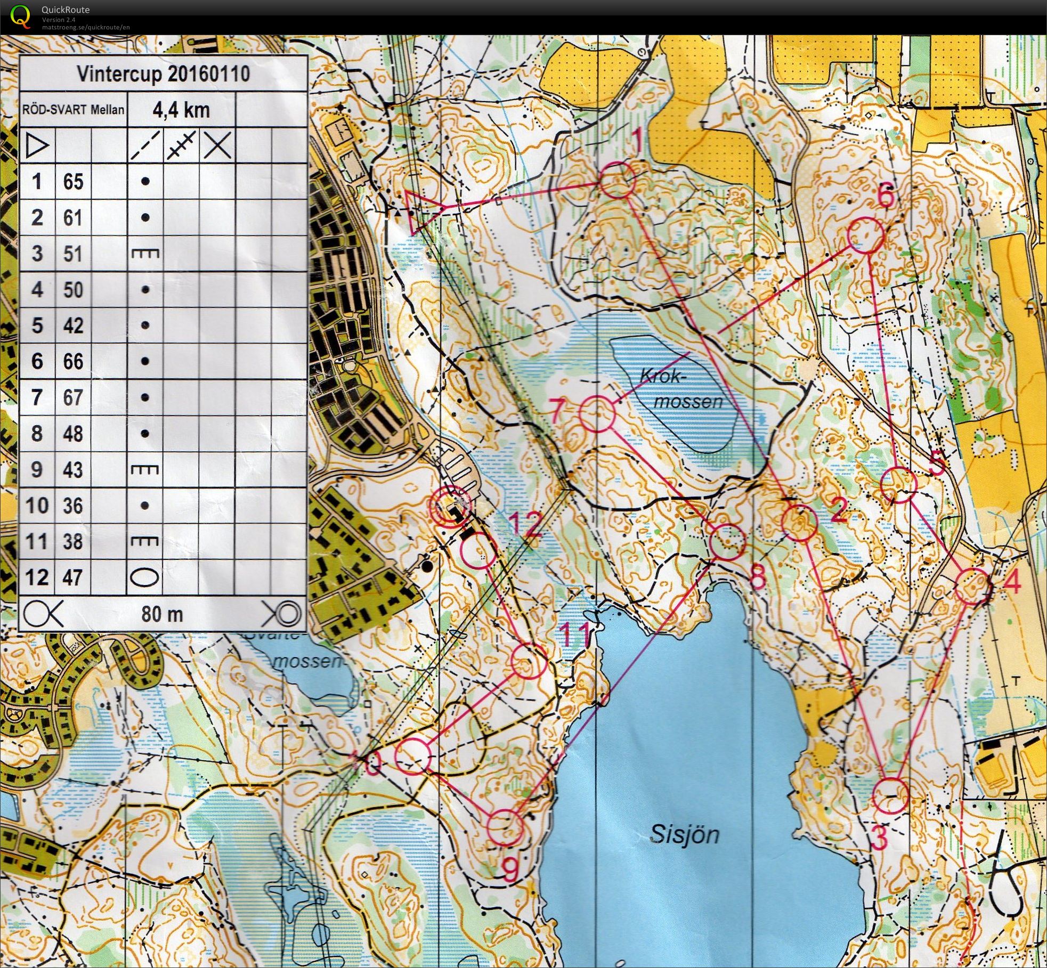
Task: Click control code 36 in the table
Action: (x=73, y=506)
